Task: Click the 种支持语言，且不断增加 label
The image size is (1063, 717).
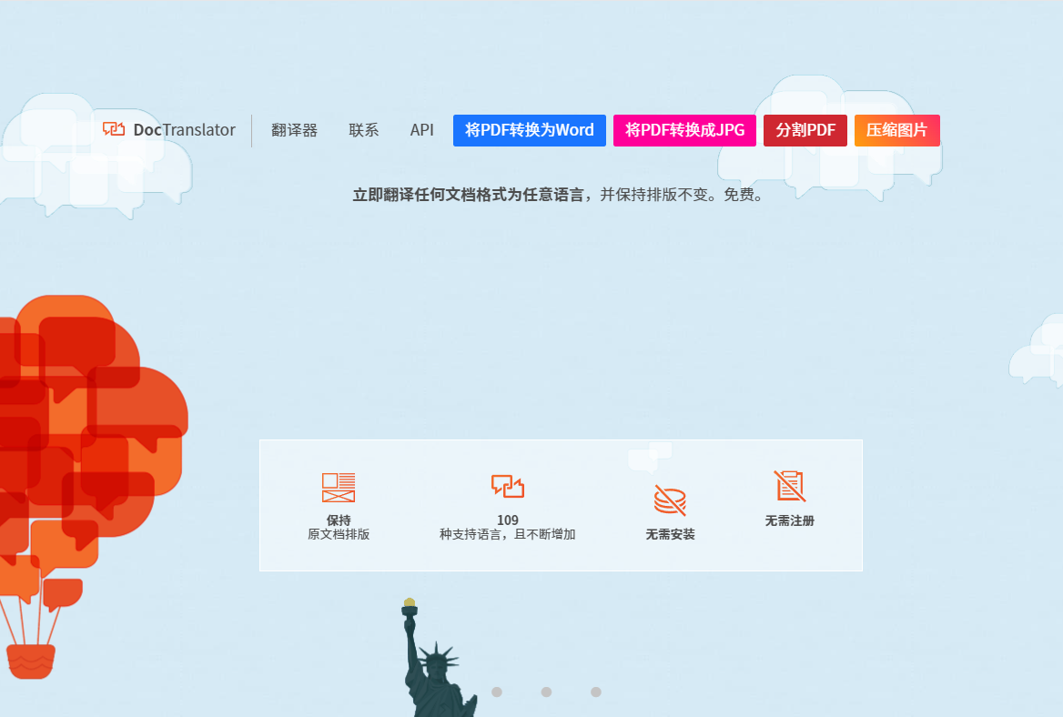Action: pyautogui.click(x=507, y=535)
